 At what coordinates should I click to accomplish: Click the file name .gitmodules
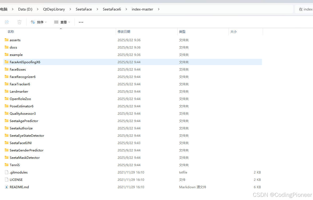19,172
